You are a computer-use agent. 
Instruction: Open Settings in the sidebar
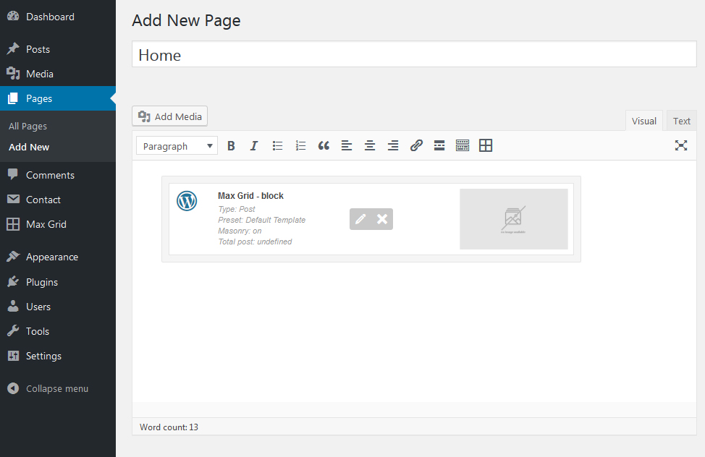pos(58,356)
